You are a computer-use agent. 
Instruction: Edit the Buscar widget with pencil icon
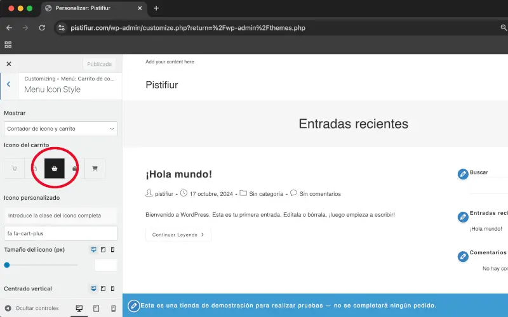pyautogui.click(x=463, y=174)
